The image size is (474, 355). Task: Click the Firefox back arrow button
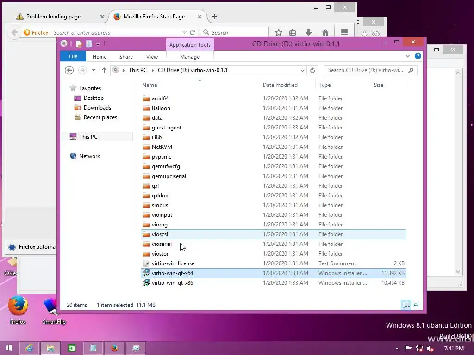click(x=14, y=32)
